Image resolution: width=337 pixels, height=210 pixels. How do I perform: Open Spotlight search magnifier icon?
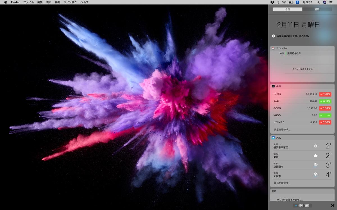[x=318, y=2]
